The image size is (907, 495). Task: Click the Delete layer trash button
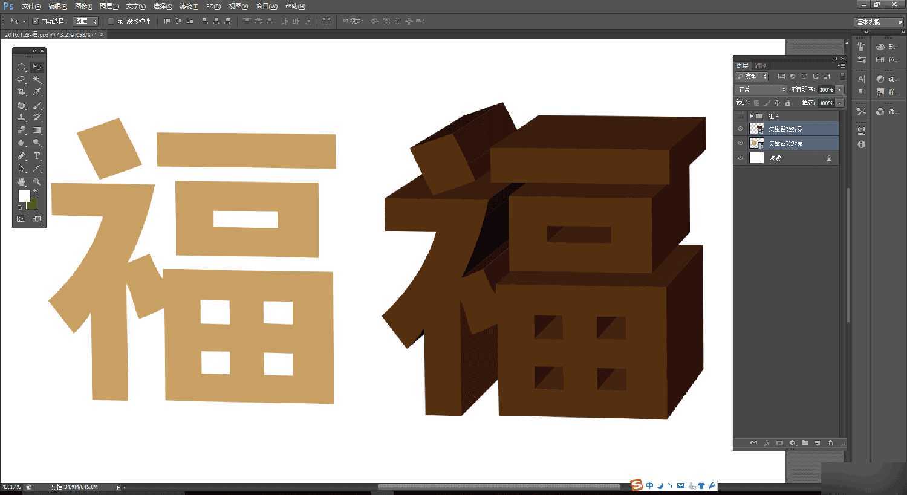pos(831,443)
